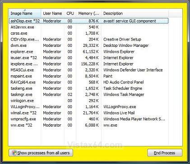Select the taskeng.exe process

[88, 88]
